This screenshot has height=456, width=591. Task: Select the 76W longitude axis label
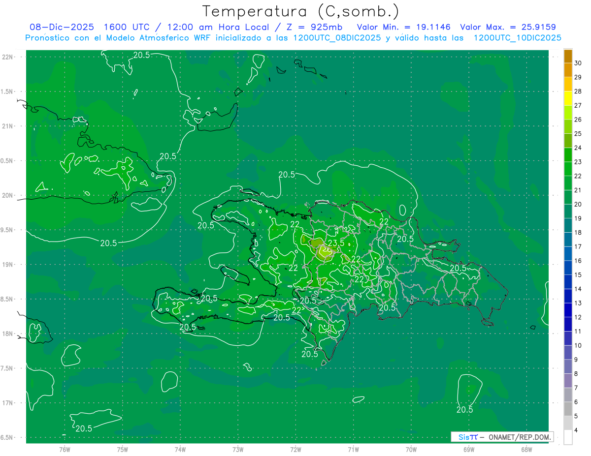[65, 449]
